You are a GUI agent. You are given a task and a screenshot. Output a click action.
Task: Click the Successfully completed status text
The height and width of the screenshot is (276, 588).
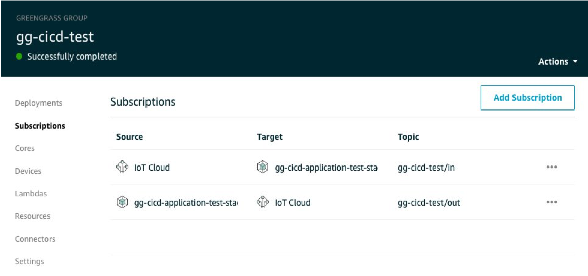pyautogui.click(x=72, y=57)
